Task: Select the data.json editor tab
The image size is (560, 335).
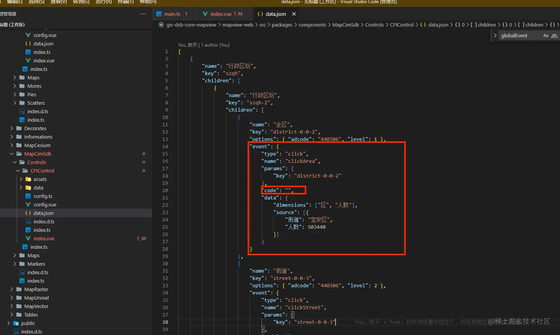Action: click(276, 14)
